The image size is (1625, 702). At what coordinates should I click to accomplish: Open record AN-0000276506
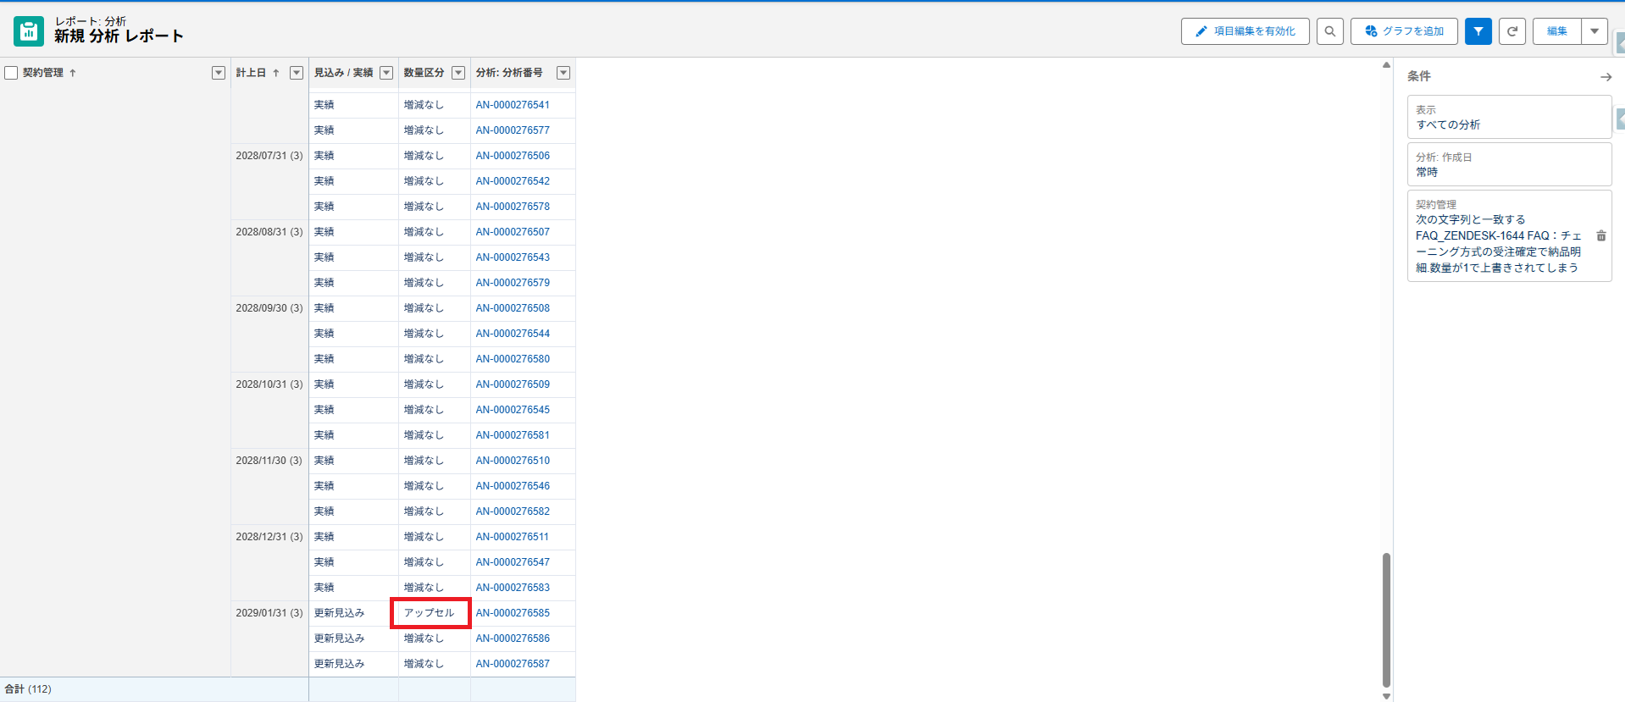click(x=513, y=156)
